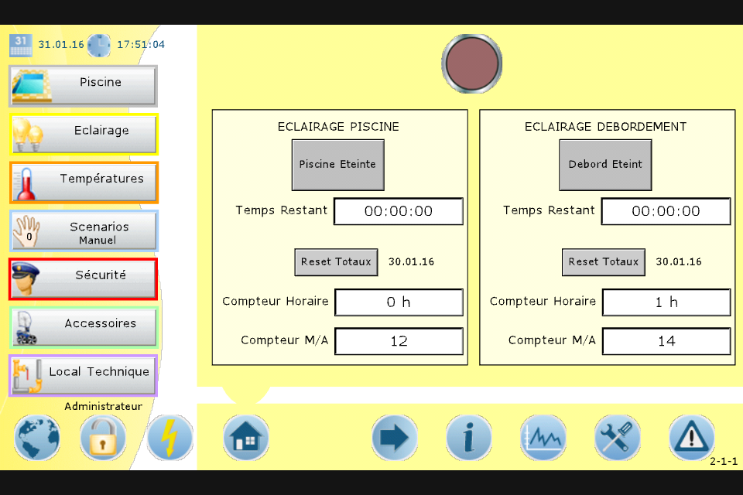
Task: View the warning triangle alarms icon
Action: coord(691,439)
